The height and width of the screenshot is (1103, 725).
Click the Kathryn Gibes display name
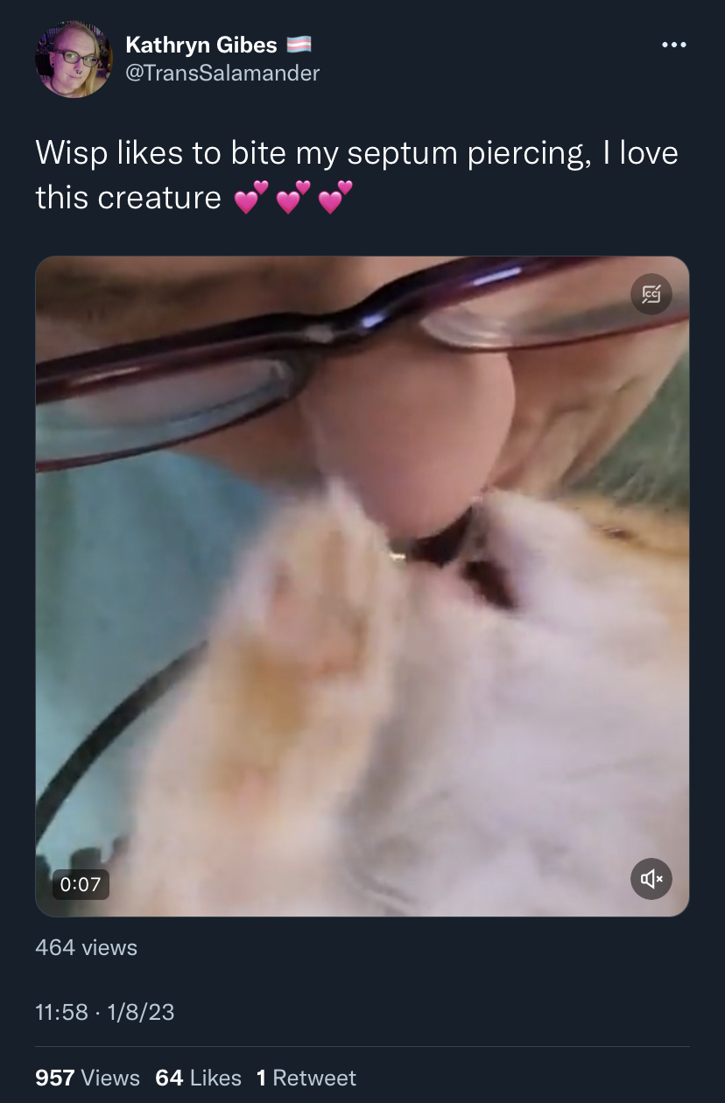pyautogui.click(x=201, y=44)
